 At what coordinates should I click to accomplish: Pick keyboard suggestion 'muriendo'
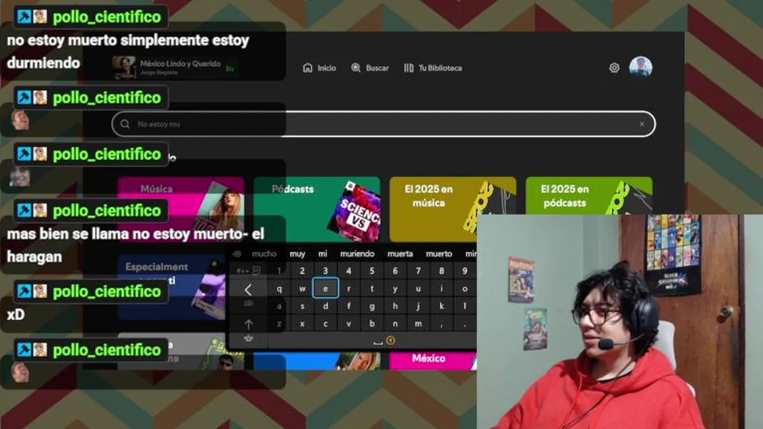point(357,254)
